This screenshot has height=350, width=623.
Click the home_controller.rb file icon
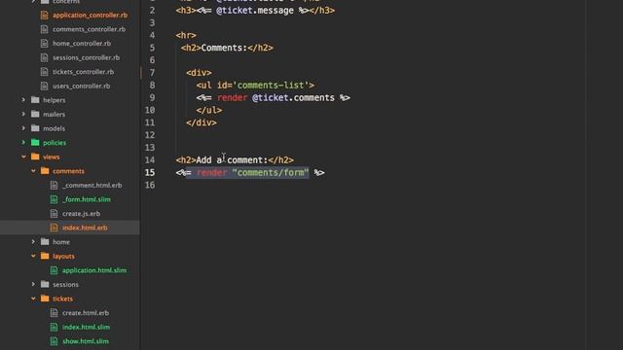click(45, 44)
